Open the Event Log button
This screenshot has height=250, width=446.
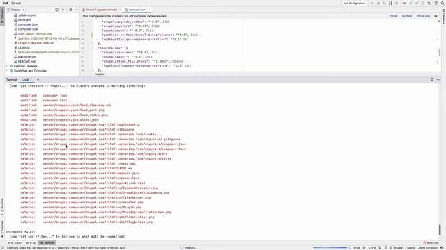[x=431, y=243]
